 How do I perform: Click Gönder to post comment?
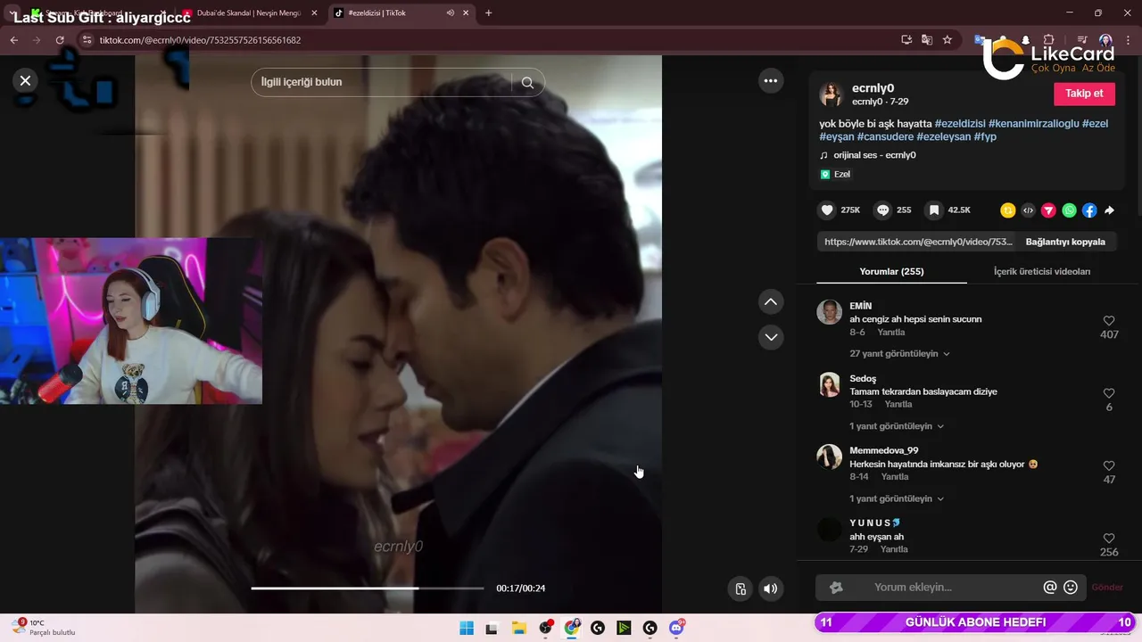pyautogui.click(x=1107, y=588)
